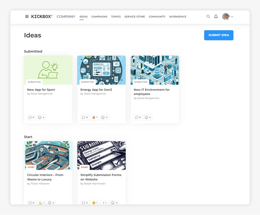The height and width of the screenshot is (215, 260).
Task: View notifications via the bell icon
Action: click(216, 16)
